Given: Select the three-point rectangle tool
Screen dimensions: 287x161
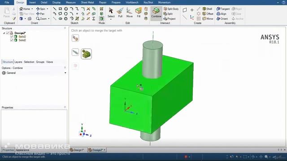Looking at the screenshot, I should click(x=60, y=14).
